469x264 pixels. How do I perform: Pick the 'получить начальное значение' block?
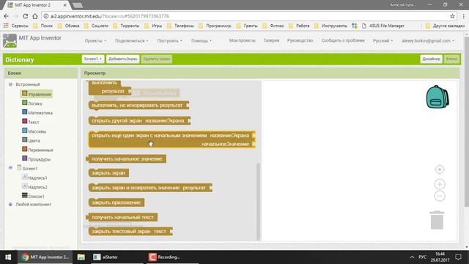coord(127,158)
